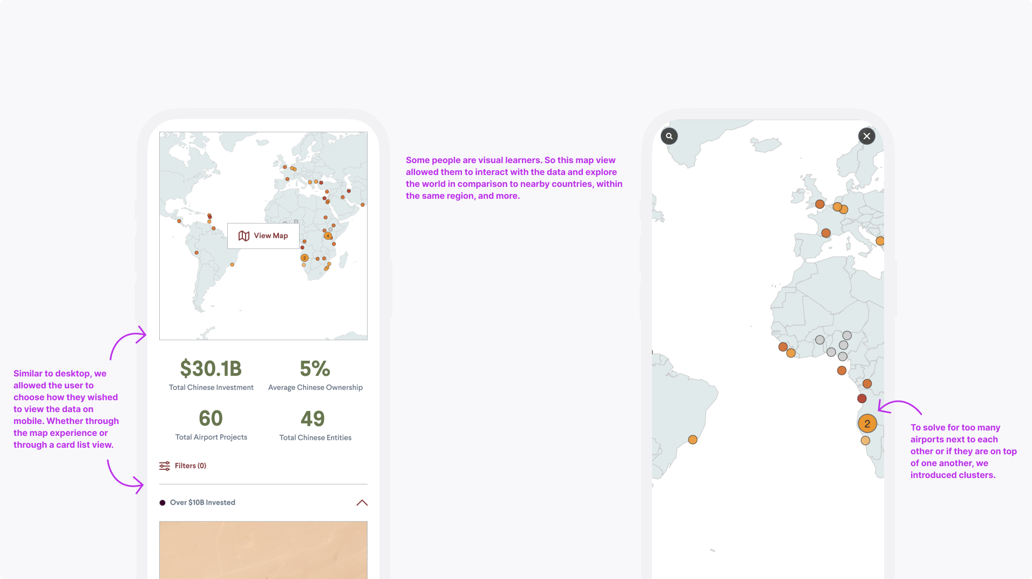Click the map icon inside View Map button

point(244,236)
